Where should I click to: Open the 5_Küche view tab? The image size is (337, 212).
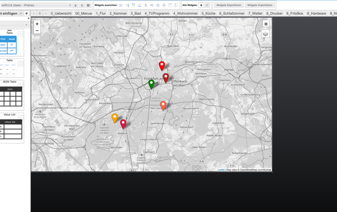(x=208, y=13)
